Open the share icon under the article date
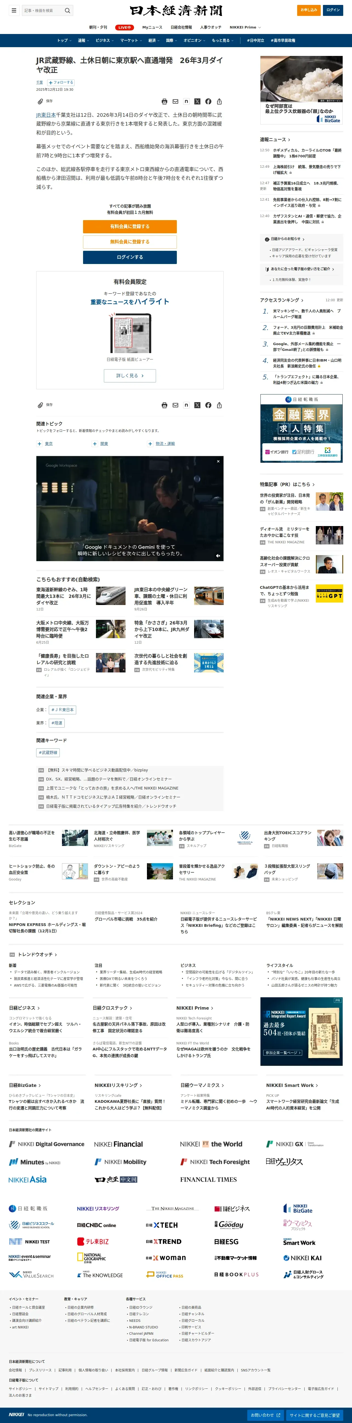The height and width of the screenshot is (1423, 352). [219, 102]
